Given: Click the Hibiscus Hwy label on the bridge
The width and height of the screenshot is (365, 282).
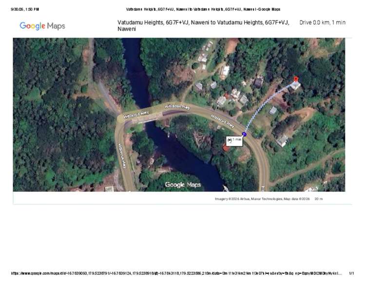Looking at the screenshot, I should tap(136, 114).
